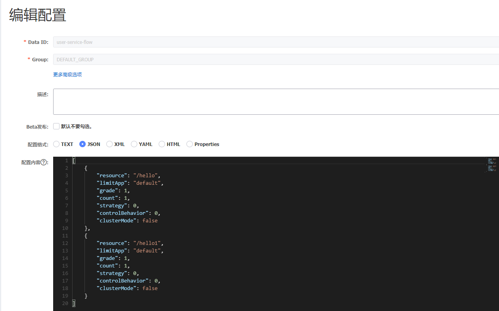
Task: Open the 更多高级选项 link
Action: [x=67, y=74]
